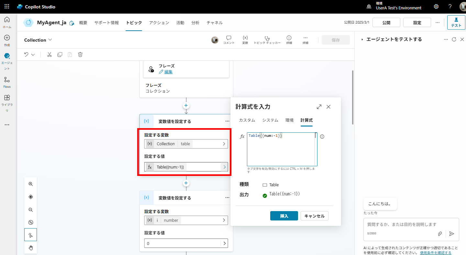Click the 挿入 button to insert formula
Screen dimensions: 466x255
tap(284, 216)
